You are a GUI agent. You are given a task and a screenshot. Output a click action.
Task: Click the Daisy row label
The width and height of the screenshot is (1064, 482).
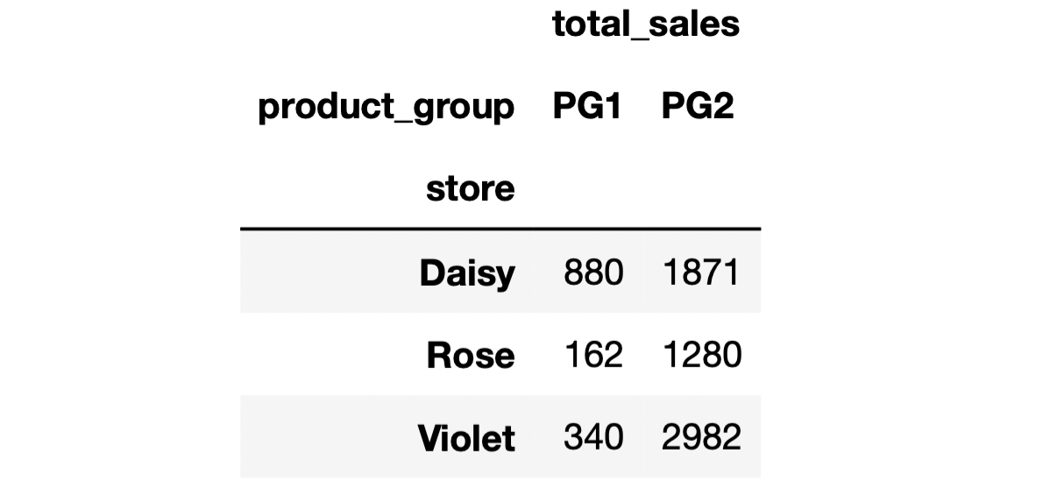point(467,273)
